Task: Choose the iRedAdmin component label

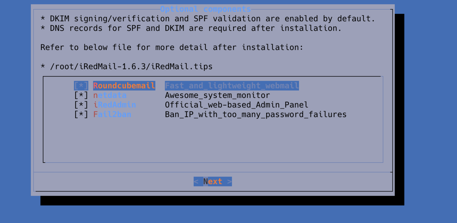Action: pos(115,105)
